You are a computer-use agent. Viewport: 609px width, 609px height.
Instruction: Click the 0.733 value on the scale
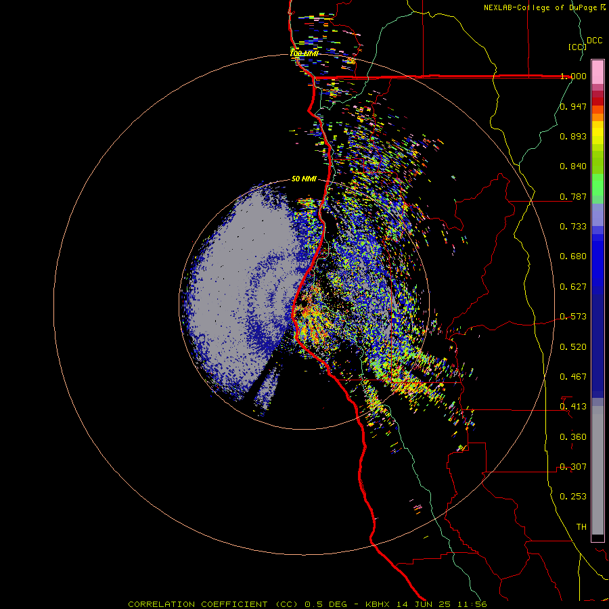573,227
